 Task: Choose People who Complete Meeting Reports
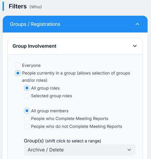tap(27, 119)
